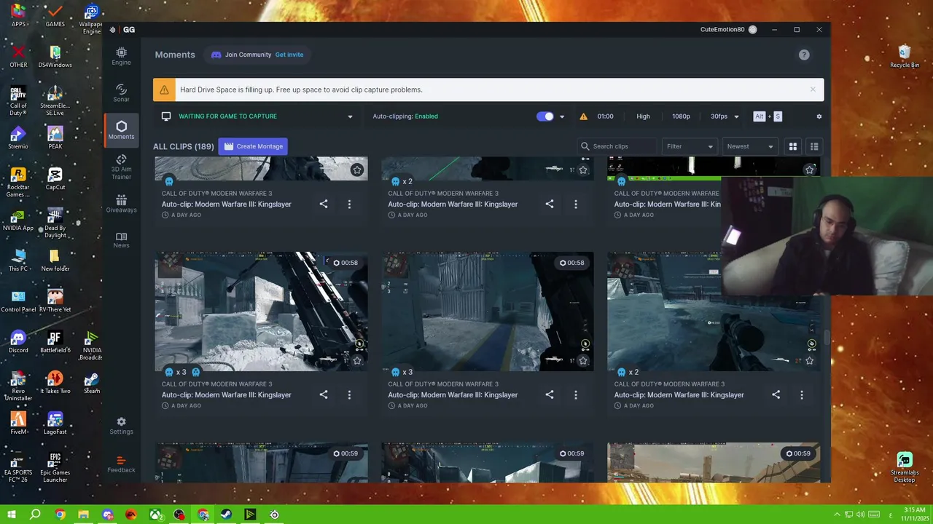Select the Moments sidebar item
This screenshot has width=933, height=524.
coord(121,130)
